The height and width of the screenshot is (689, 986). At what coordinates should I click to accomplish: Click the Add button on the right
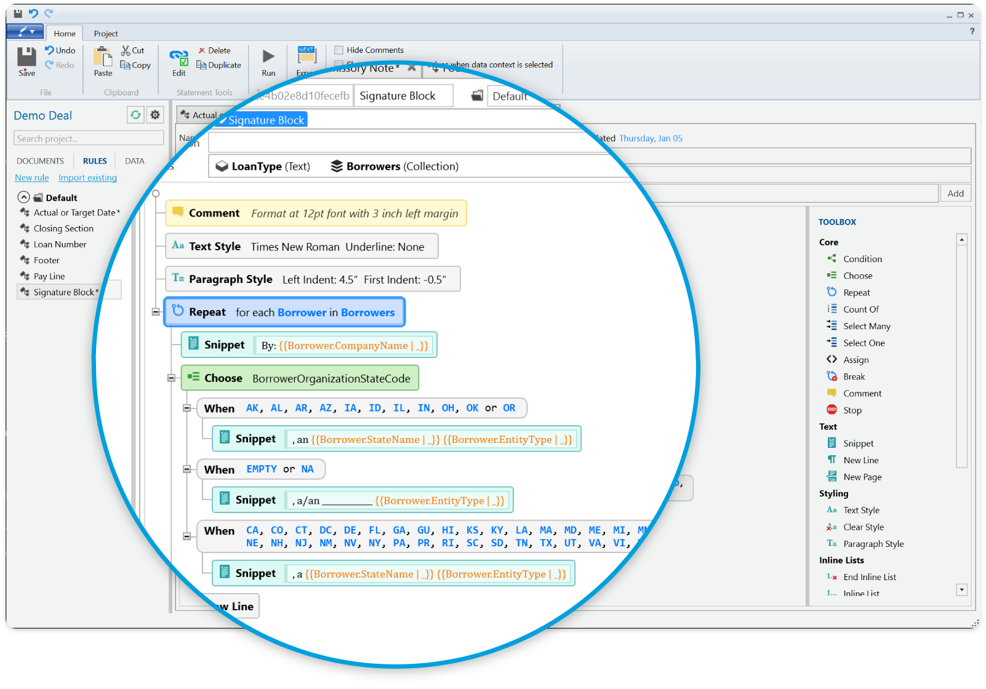coord(955,193)
